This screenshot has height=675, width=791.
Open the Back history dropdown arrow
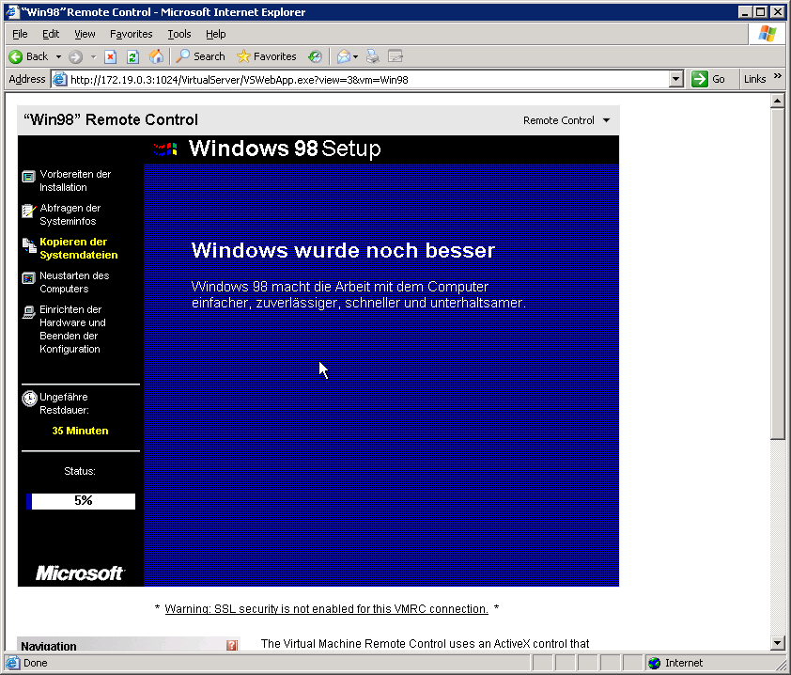pyautogui.click(x=58, y=56)
